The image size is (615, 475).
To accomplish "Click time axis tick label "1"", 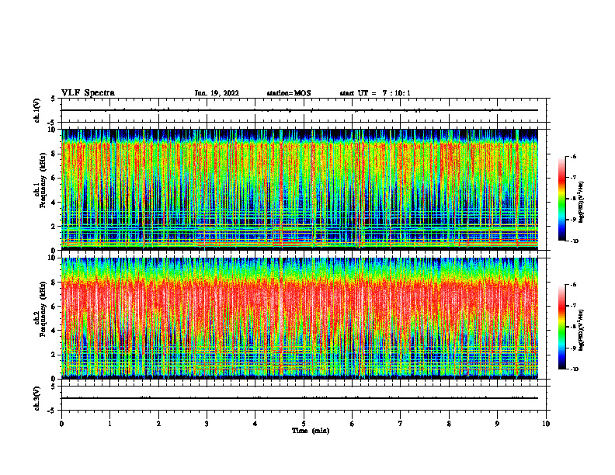I will (109, 424).
